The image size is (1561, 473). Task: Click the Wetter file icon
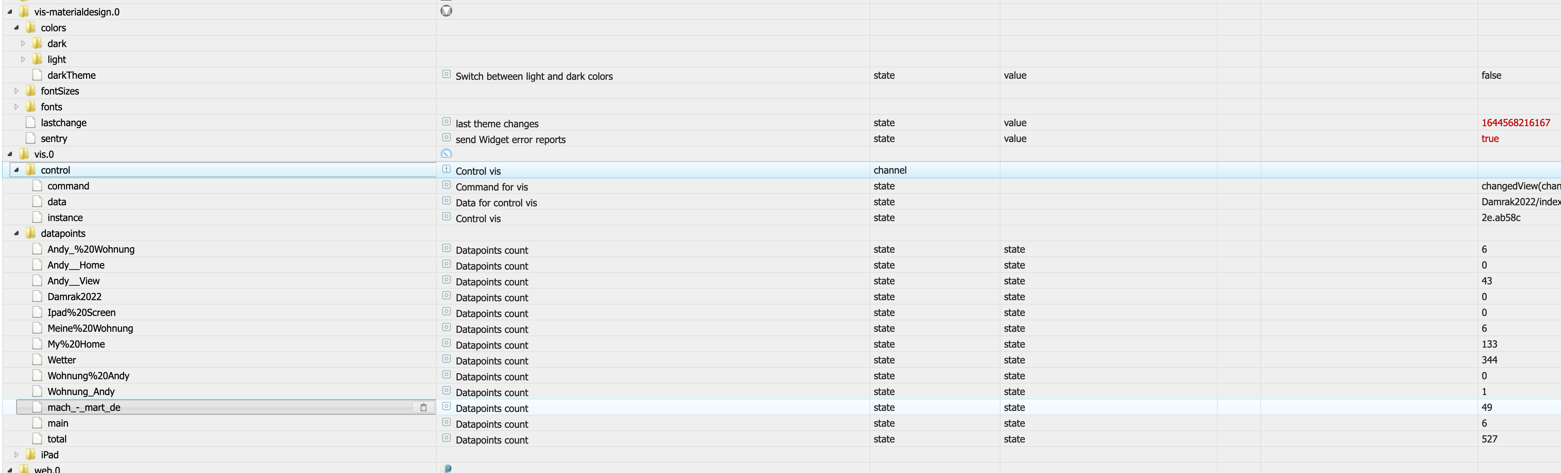pos(38,360)
